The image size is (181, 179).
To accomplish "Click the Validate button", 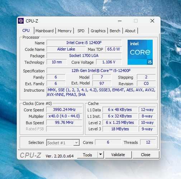I will click(118, 155).
